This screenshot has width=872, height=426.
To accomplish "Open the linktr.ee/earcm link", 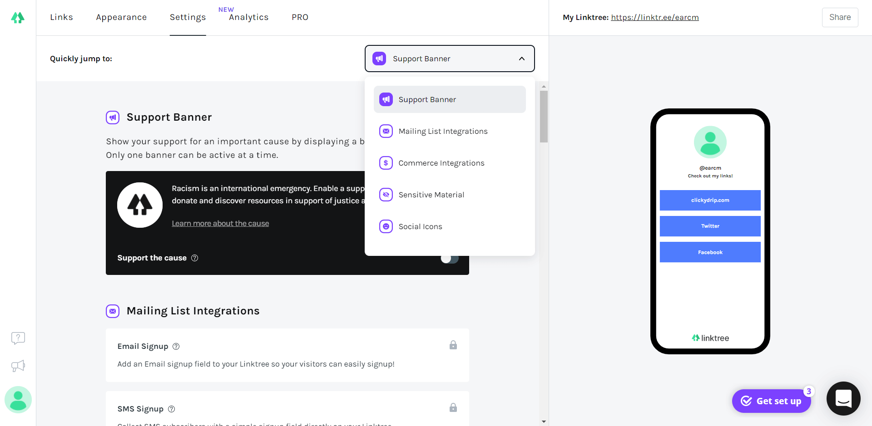I will (654, 17).
